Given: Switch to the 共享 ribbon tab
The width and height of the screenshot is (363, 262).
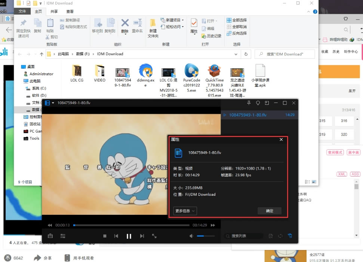Looking at the screenshot, I should point(54,11).
